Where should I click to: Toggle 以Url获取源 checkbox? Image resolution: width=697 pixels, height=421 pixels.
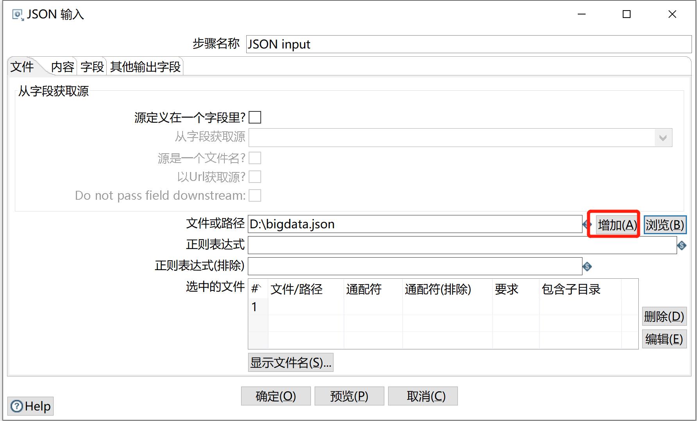(255, 177)
